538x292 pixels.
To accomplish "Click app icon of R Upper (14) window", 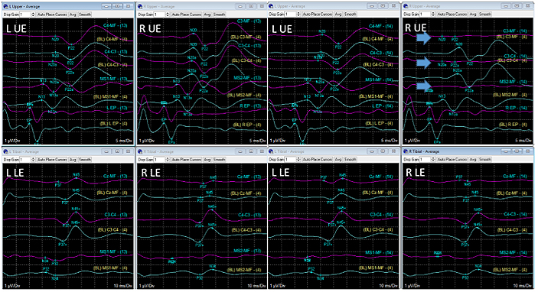I will pyautogui.click(x=406, y=7).
